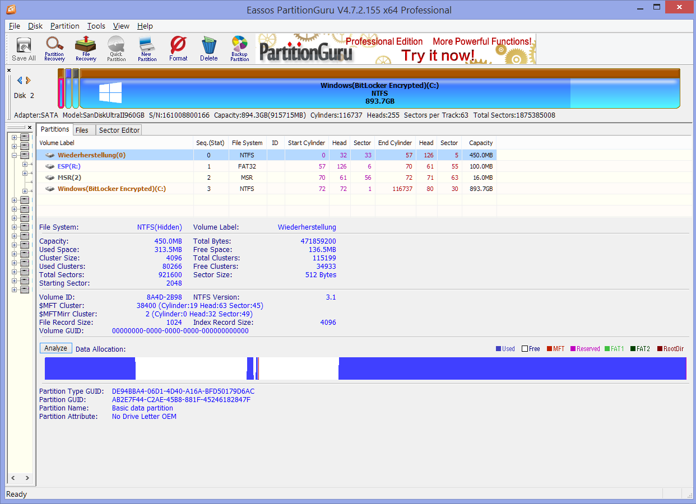Viewport: 696px width, 504px height.
Task: Click the Partition GUID value AB2E7F44-C2AE-45B8-881F-45246182847F
Action: click(181, 400)
